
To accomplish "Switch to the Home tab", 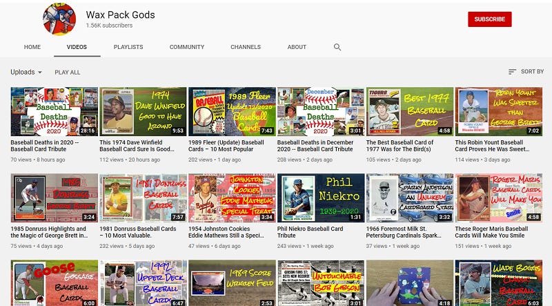I will (x=32, y=47).
